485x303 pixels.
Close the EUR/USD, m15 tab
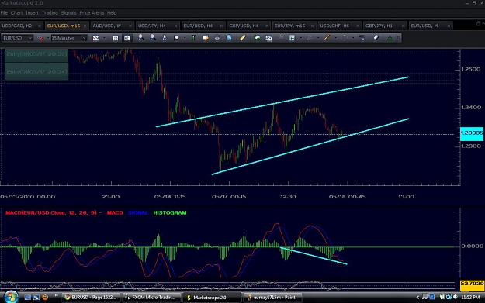[x=85, y=26]
